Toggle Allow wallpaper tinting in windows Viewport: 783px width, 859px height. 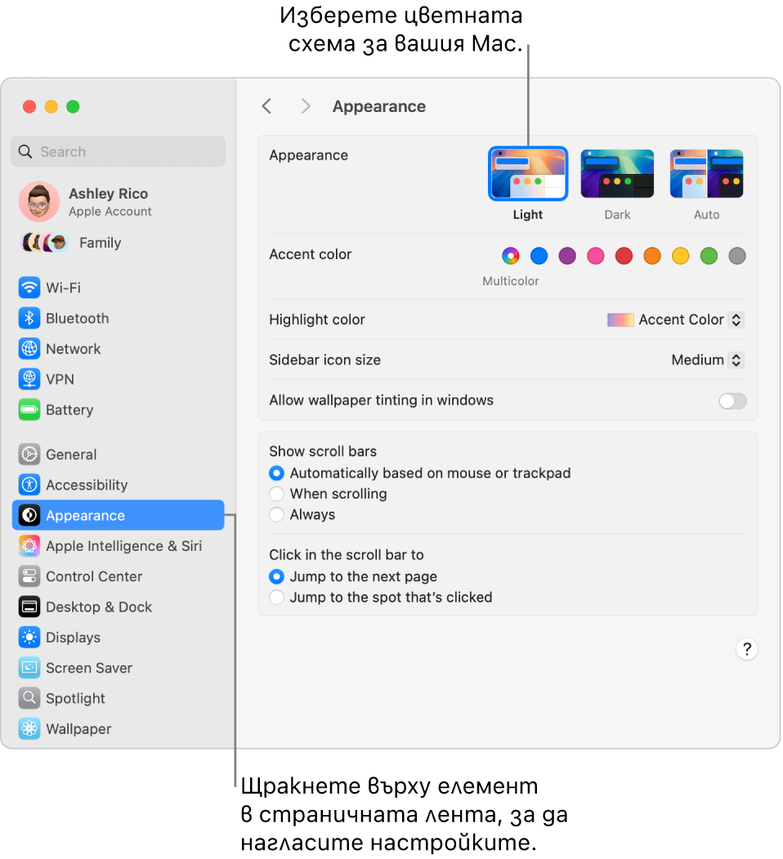point(732,401)
